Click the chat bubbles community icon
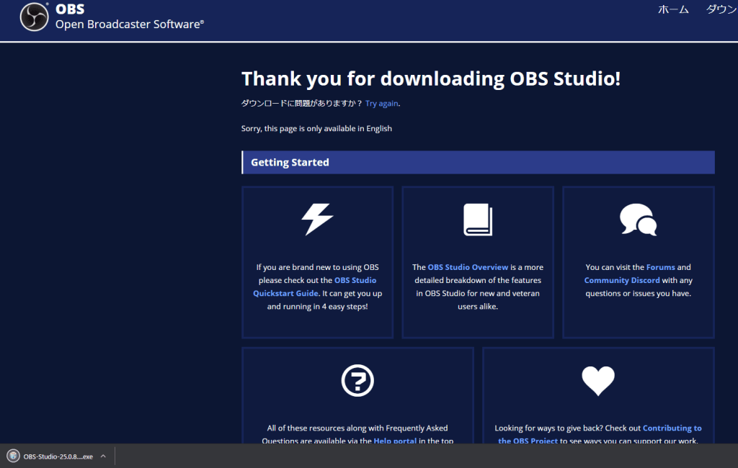The image size is (738, 468). pyautogui.click(x=638, y=220)
